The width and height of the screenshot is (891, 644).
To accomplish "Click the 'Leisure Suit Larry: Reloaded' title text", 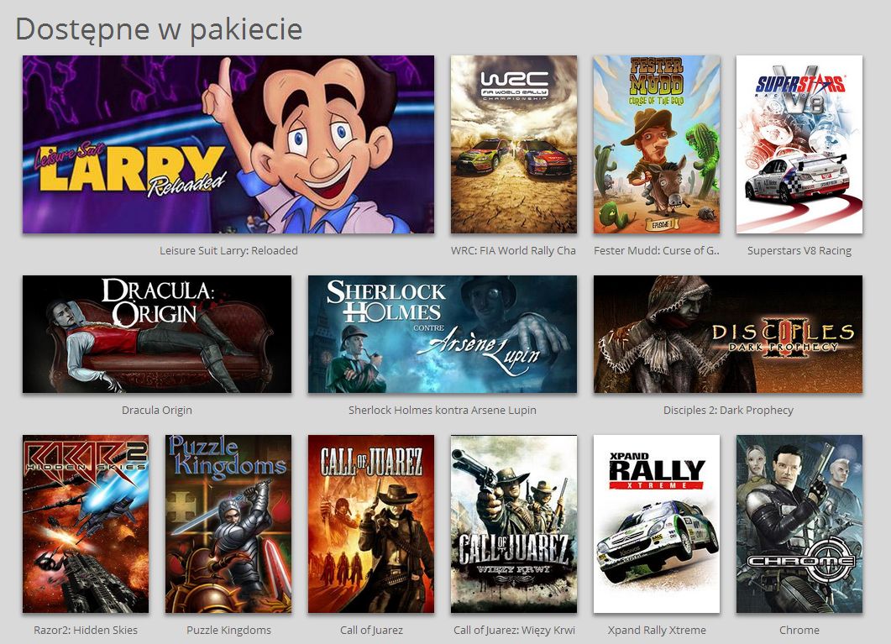I will (228, 250).
